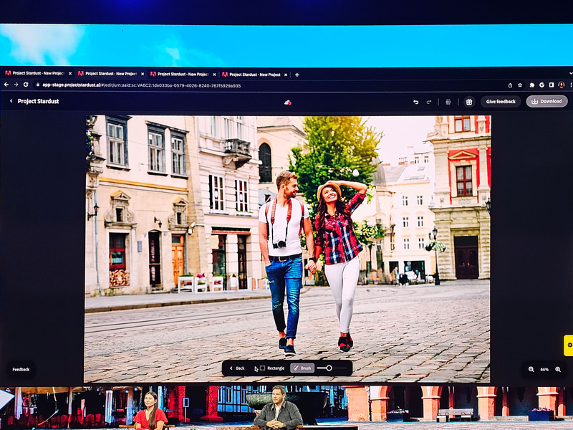Image resolution: width=573 pixels, height=430 pixels.
Task: Go back using the Project Stardust header chevron
Action: pyautogui.click(x=11, y=101)
